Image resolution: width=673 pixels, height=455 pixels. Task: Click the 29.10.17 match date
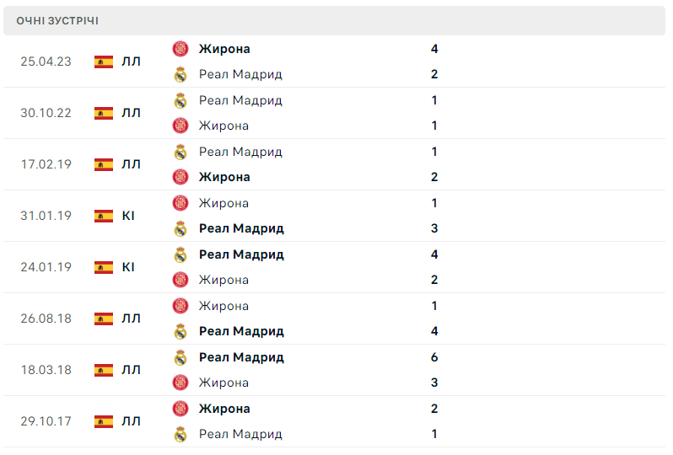tap(46, 421)
